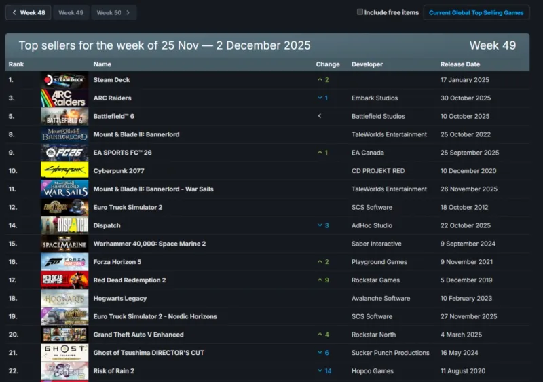Go to next Week 50
The height and width of the screenshot is (382, 543).
(113, 12)
